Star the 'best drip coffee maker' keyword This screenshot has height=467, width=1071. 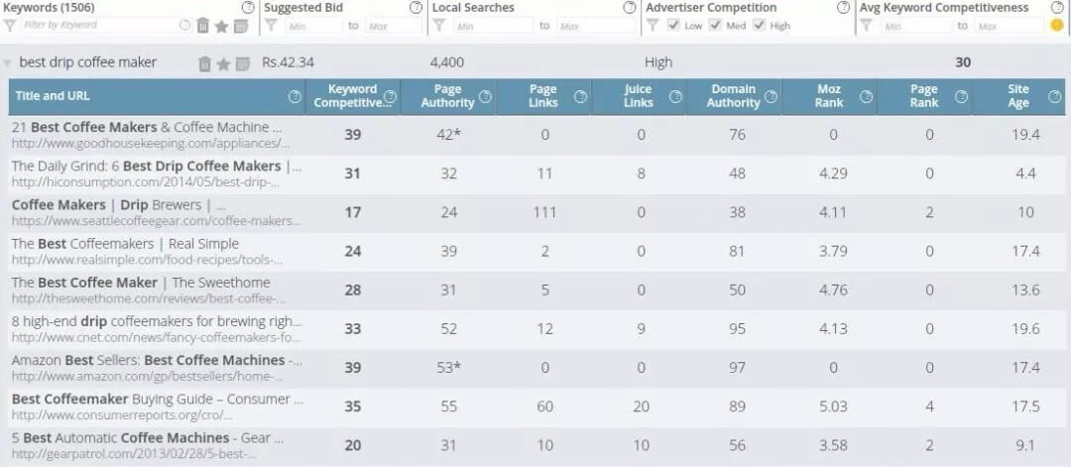click(x=223, y=63)
